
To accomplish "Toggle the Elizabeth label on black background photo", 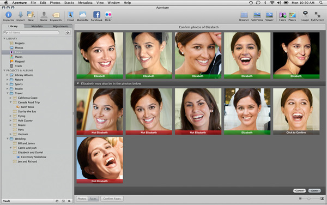I will coord(296,76).
